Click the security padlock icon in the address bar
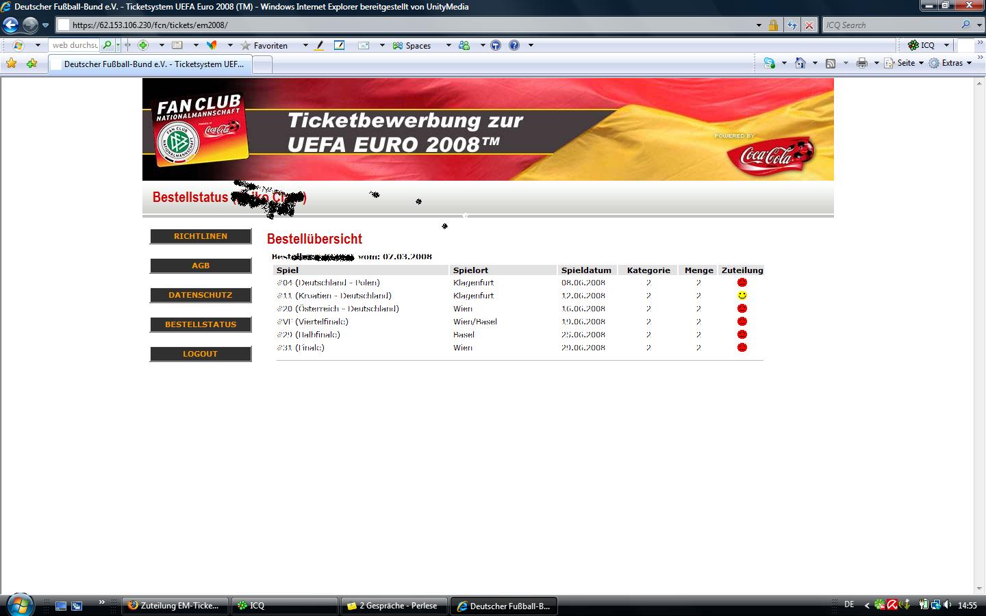The width and height of the screenshot is (986, 616). click(773, 25)
